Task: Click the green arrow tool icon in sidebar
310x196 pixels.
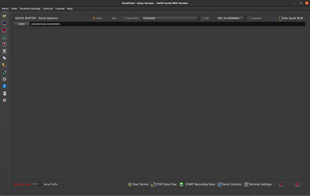Action: (x=4, y=72)
